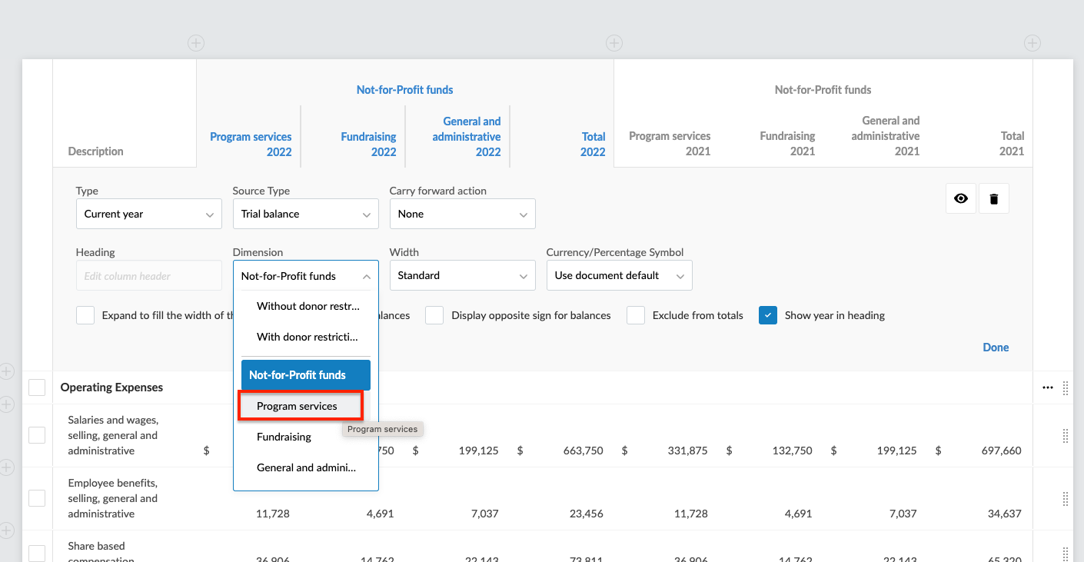
Task: Click the plus icon near Share based compensation
Action: pos(7,530)
